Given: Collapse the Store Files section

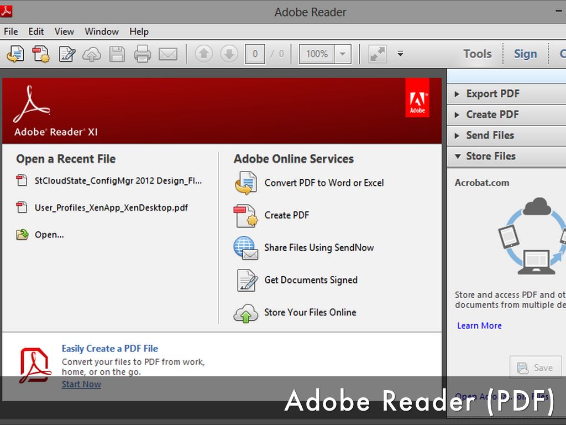Looking at the screenshot, I should (x=506, y=156).
